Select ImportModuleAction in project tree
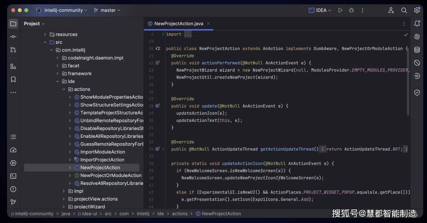427x223 pixels. 103,152
